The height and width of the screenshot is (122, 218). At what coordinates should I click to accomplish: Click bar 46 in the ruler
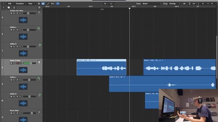tap(155, 6)
